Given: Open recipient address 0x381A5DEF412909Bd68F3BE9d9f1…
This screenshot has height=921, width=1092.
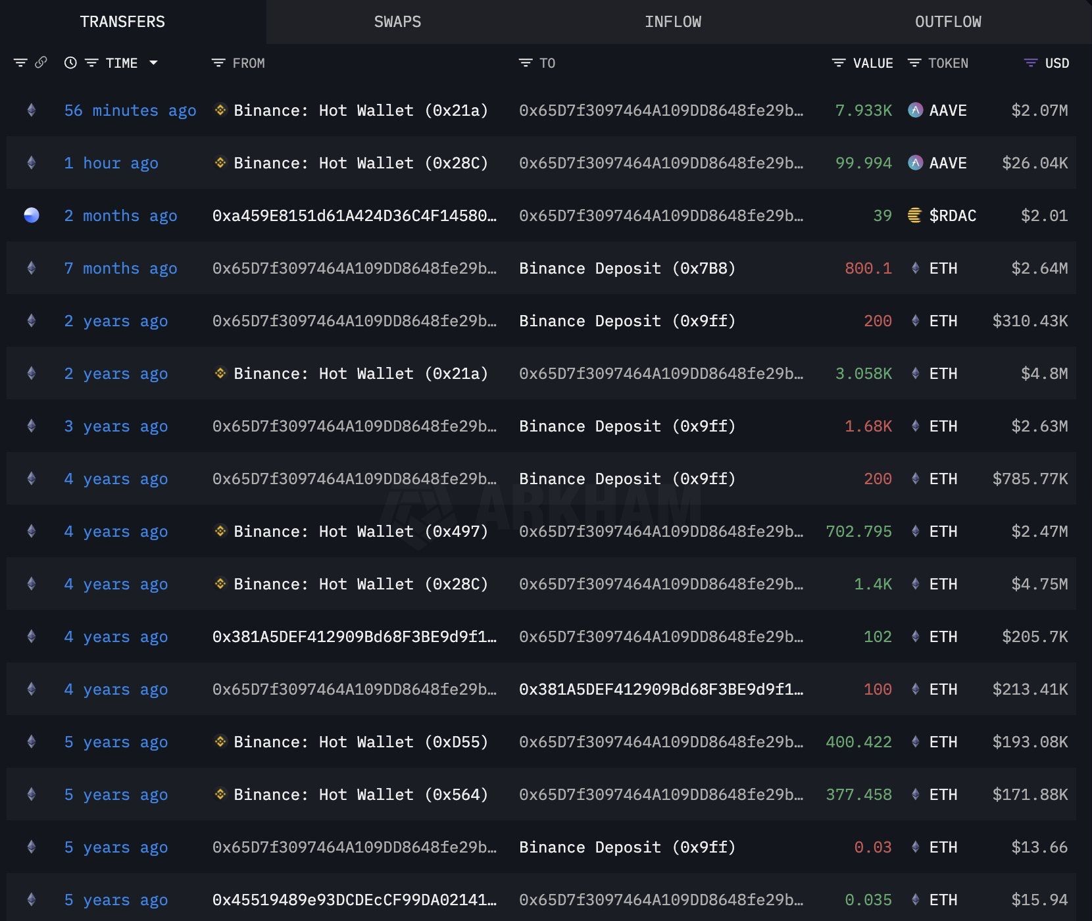Looking at the screenshot, I should (661, 689).
